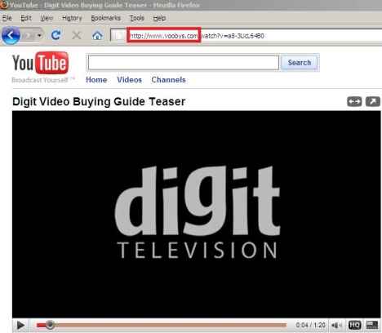
Task: Pop out the video with the arrow icon
Action: point(373,101)
